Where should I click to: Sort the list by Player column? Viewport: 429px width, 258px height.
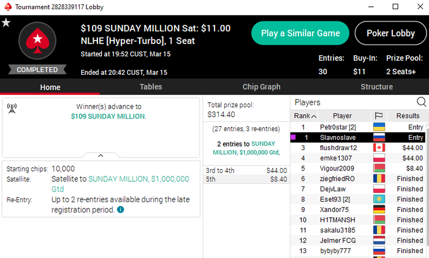[342, 115]
